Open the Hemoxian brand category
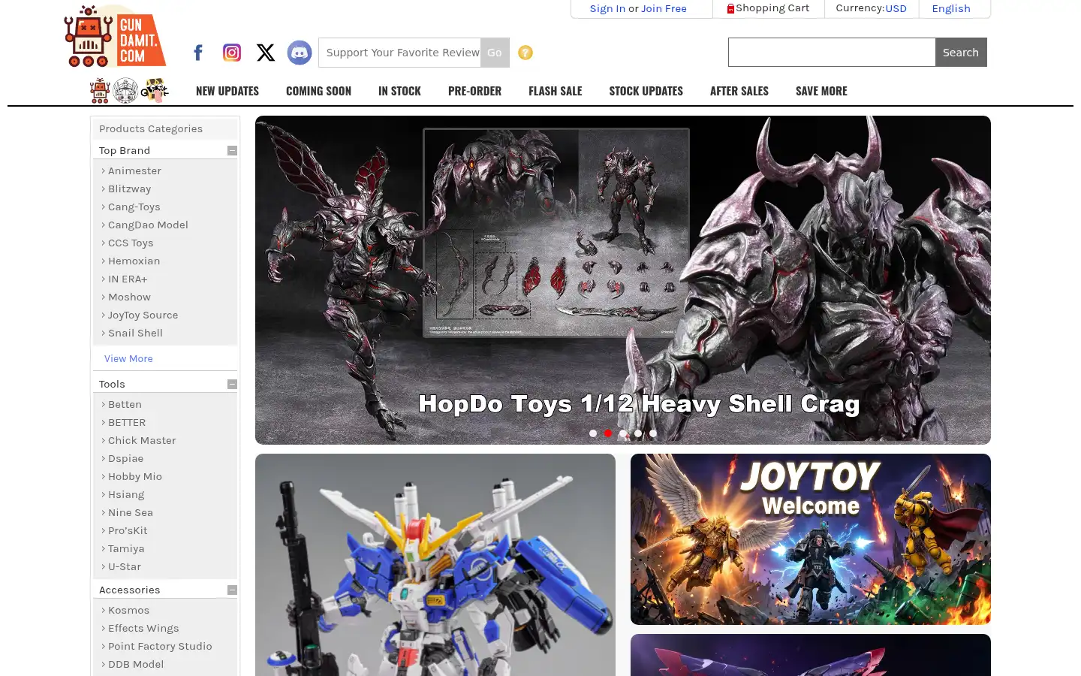The width and height of the screenshot is (1081, 676). (x=134, y=261)
